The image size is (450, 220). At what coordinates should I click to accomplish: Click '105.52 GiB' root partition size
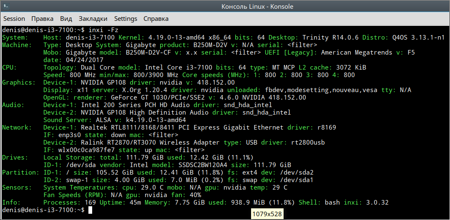click(115, 172)
